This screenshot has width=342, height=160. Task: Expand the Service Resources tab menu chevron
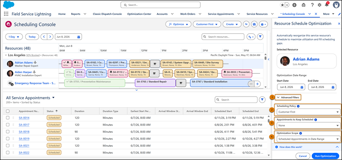(x=272, y=14)
